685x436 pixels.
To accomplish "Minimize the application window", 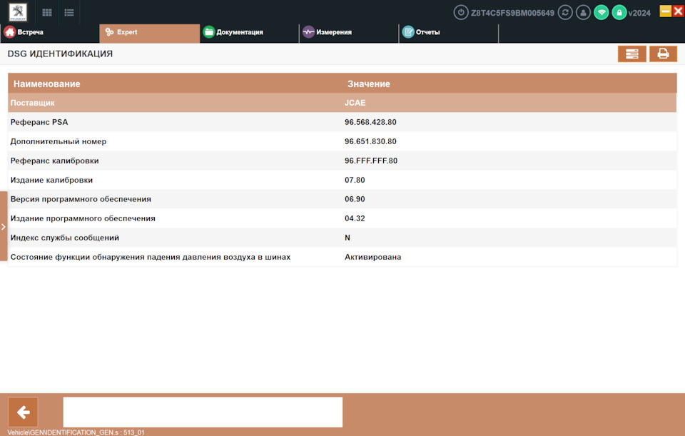I will (665, 11).
